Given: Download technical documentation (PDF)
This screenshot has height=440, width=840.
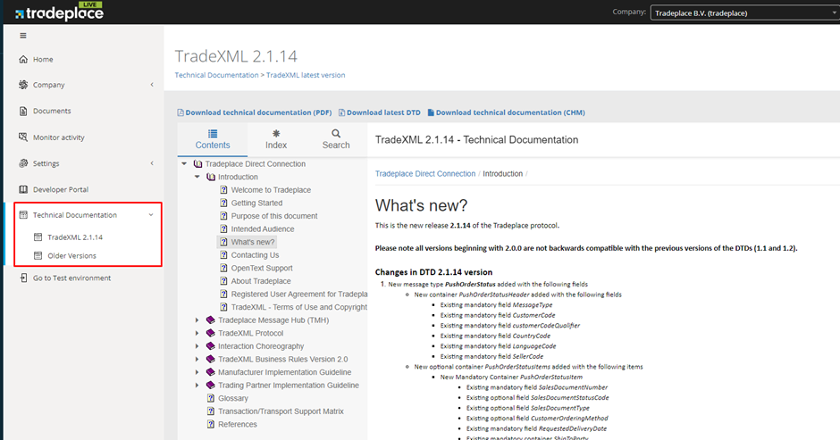Looking at the screenshot, I should (255, 112).
